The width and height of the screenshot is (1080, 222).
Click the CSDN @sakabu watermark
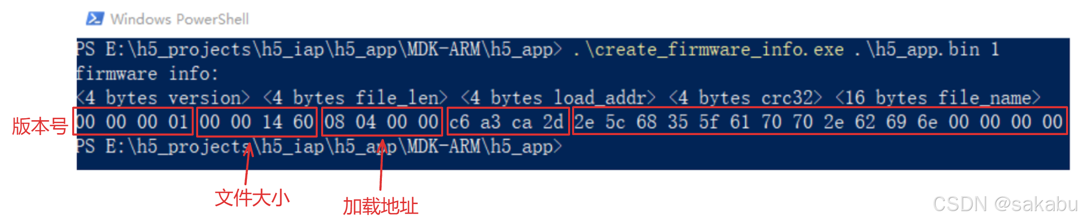point(1005,204)
